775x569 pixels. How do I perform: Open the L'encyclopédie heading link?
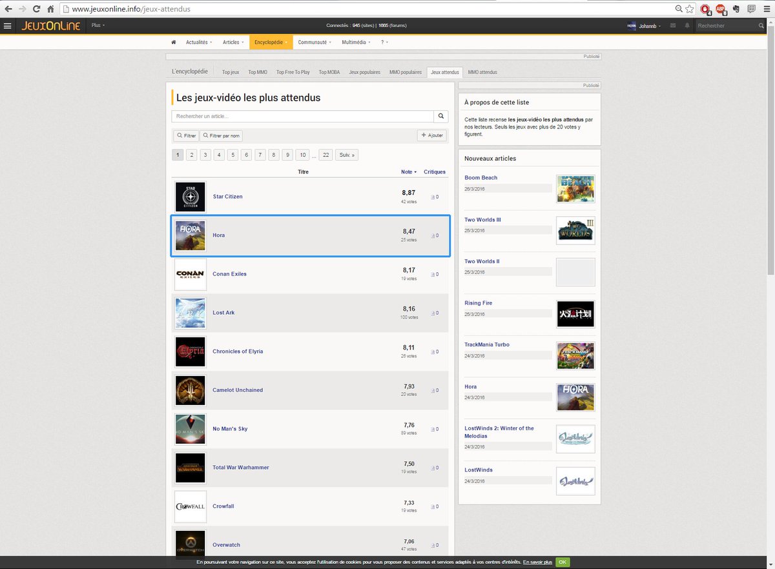point(190,72)
